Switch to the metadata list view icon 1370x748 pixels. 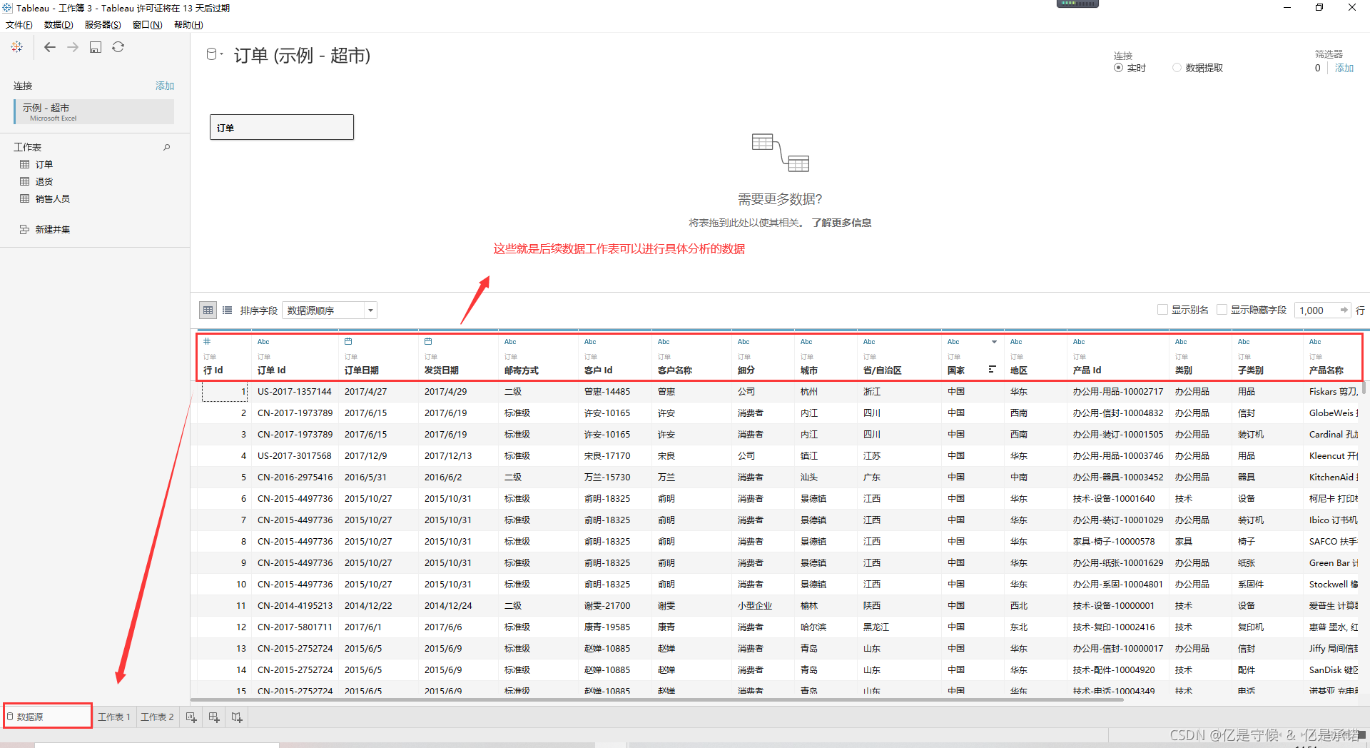point(227,310)
